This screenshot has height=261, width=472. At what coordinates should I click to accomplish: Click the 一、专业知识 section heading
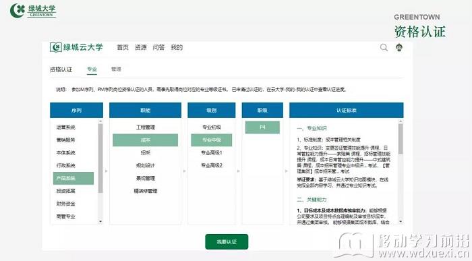click(x=312, y=128)
